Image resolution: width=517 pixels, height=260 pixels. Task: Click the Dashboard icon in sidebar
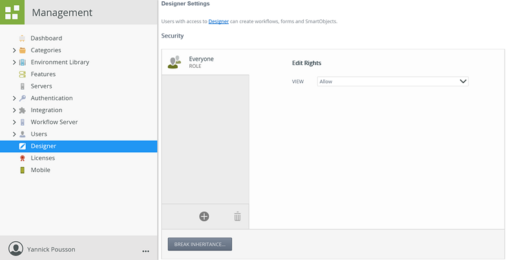23,38
